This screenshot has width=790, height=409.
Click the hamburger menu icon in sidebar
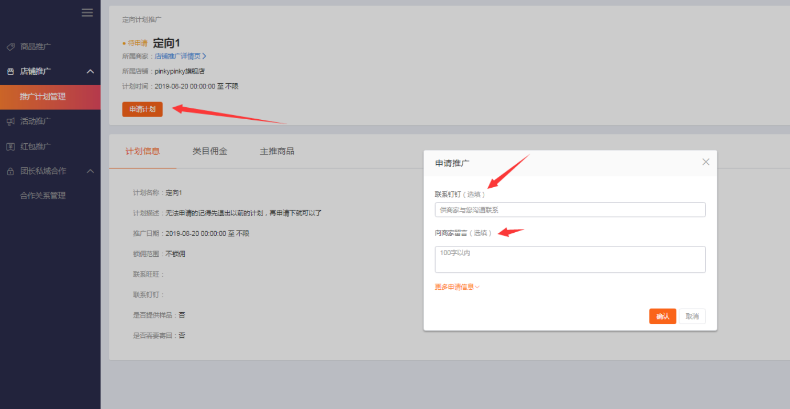[x=87, y=13]
